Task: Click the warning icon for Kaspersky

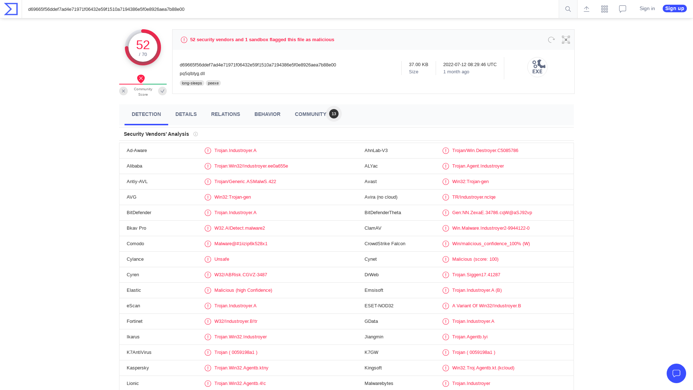Action: click(x=208, y=368)
